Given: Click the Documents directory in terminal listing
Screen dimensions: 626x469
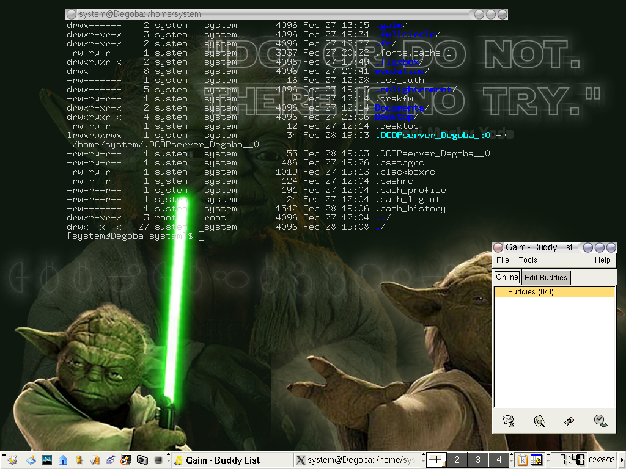Looking at the screenshot, I should [x=399, y=107].
